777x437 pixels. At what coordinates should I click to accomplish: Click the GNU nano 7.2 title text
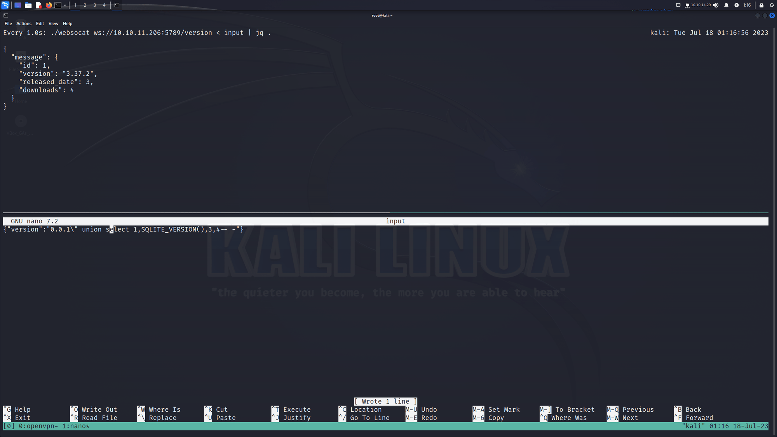point(34,221)
